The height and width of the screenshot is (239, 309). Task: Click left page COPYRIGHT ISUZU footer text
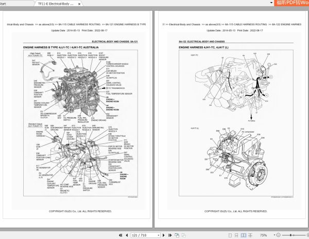[x=80, y=211]
